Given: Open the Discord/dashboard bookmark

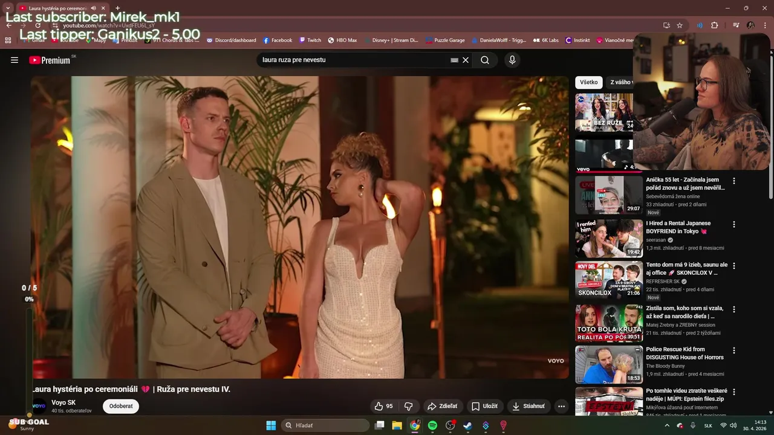Looking at the screenshot, I should [x=231, y=40].
